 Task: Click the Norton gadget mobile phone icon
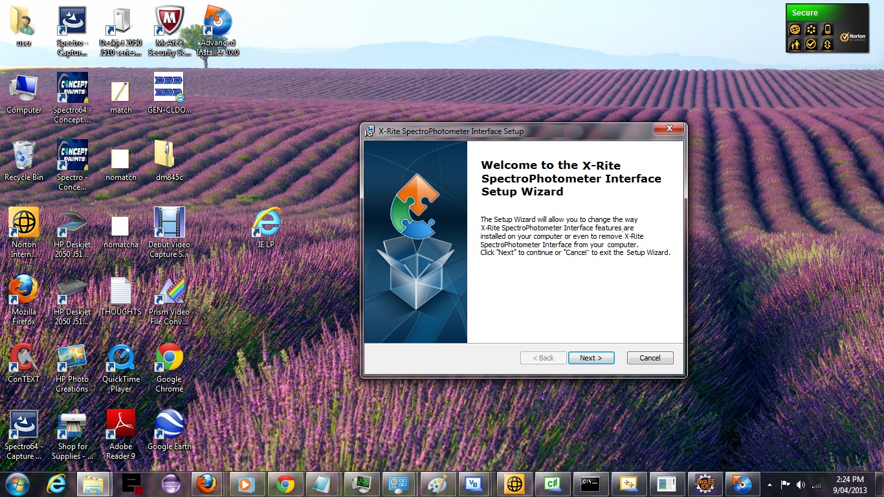tap(827, 29)
